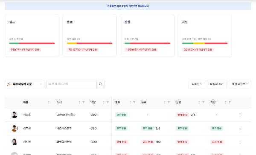
Task: Open the filter for 하향 table column
Action: coord(230,102)
